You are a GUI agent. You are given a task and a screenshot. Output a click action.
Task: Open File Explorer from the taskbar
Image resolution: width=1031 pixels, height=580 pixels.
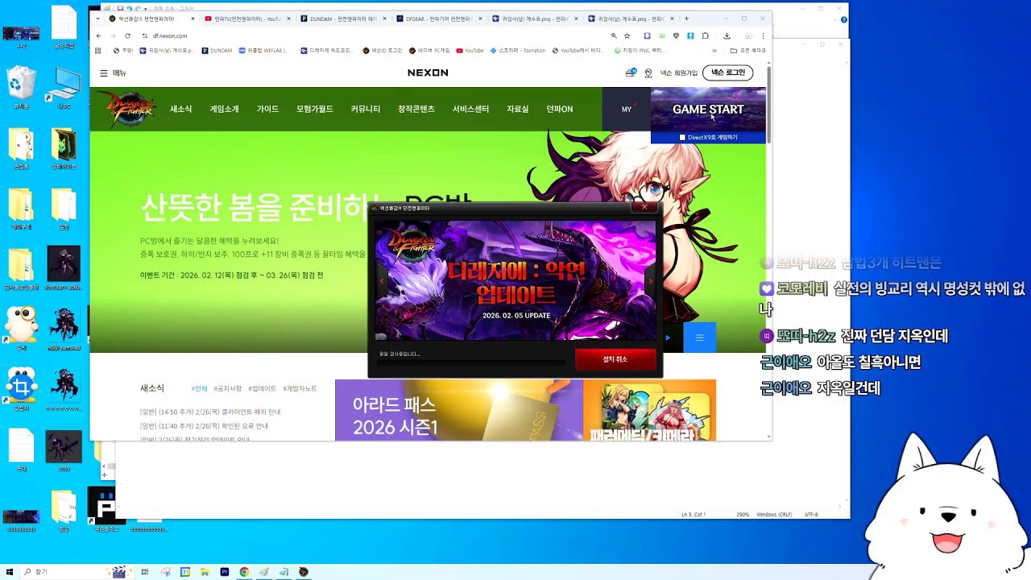point(205,572)
